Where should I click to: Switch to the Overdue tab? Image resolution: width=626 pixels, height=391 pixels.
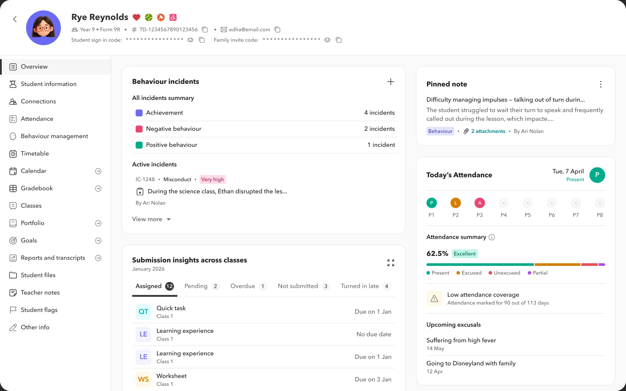[x=248, y=286]
